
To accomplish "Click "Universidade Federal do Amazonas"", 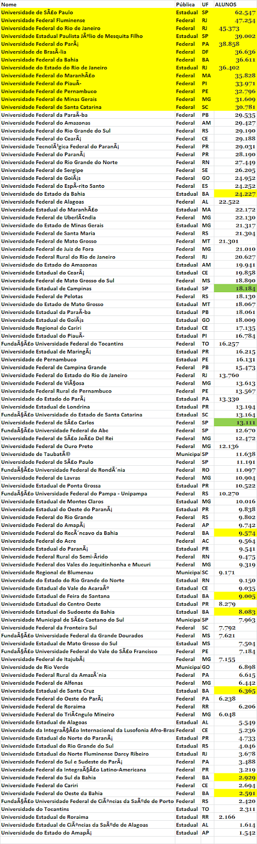I will pos(45,123).
